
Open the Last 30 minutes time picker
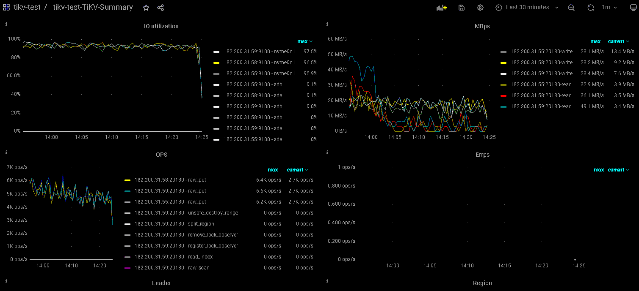527,8
